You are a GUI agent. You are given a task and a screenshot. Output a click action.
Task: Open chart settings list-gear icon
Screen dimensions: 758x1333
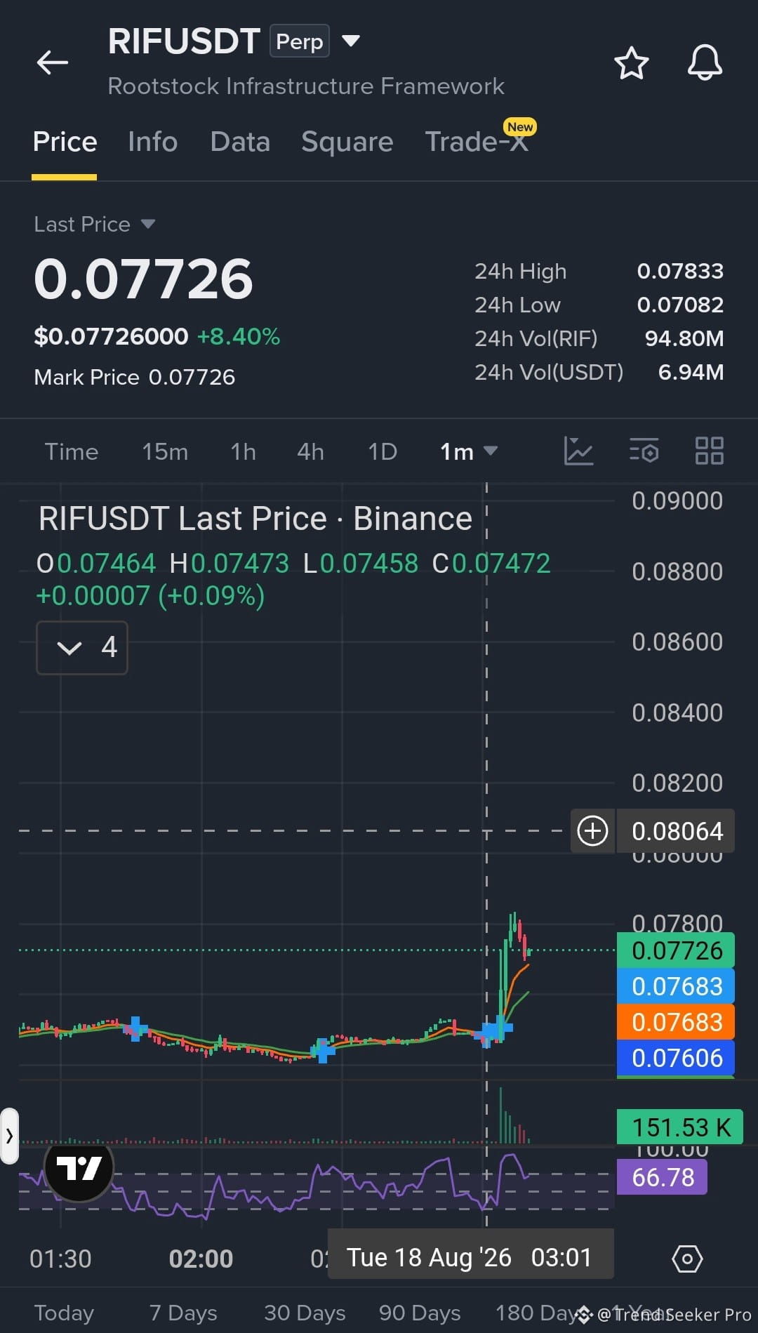(644, 451)
